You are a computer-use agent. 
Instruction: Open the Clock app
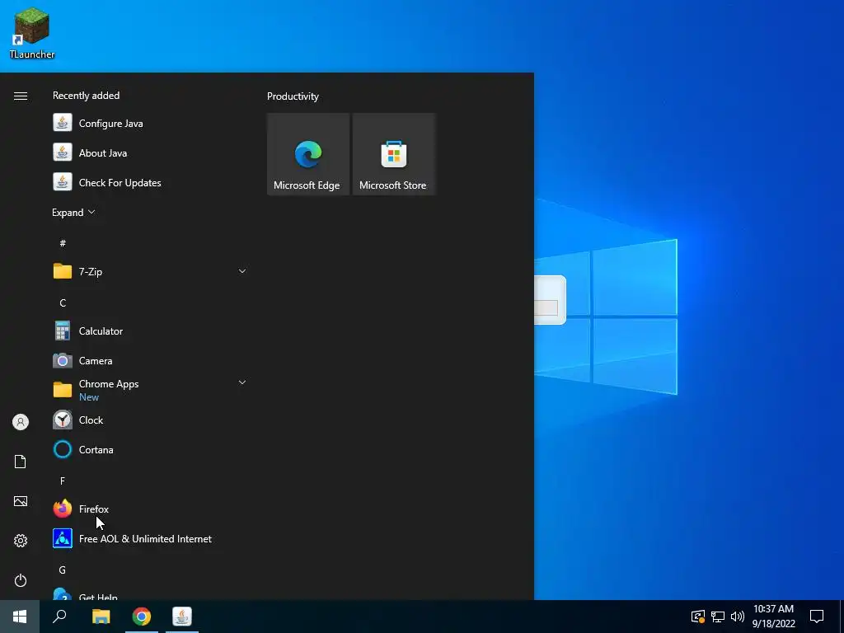click(149, 420)
